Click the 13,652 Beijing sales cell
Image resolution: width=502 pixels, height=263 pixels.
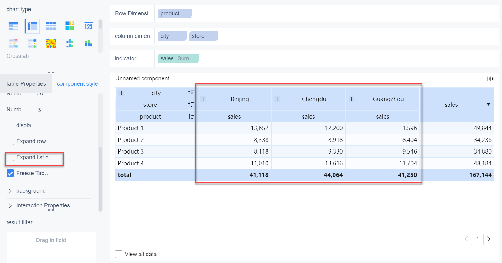(x=234, y=128)
